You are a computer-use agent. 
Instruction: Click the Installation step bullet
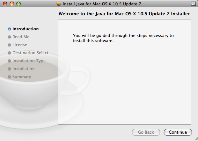9,69
